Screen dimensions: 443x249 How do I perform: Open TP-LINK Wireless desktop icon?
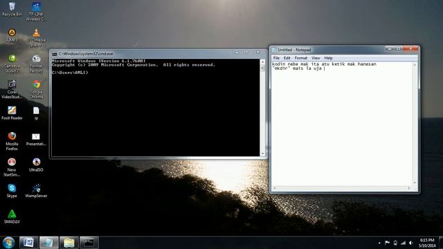[36, 11]
